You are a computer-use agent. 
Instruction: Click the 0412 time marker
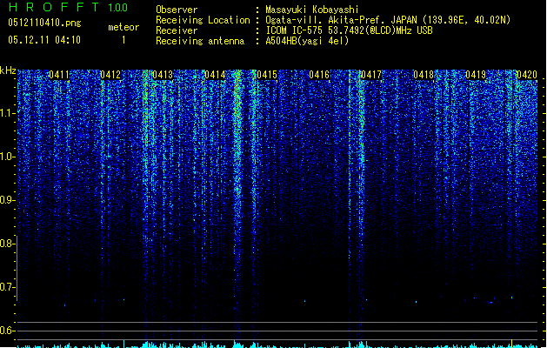[x=110, y=75]
